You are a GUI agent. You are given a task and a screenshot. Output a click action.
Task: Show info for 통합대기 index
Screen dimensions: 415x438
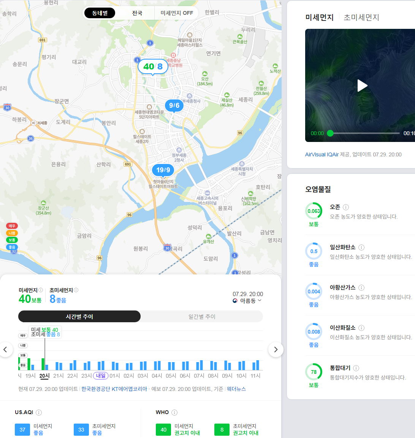[x=356, y=368]
